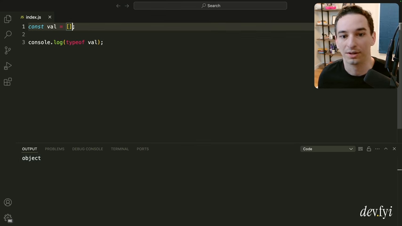
Task: Switch to the PORTS panel tab
Action: pyautogui.click(x=143, y=149)
